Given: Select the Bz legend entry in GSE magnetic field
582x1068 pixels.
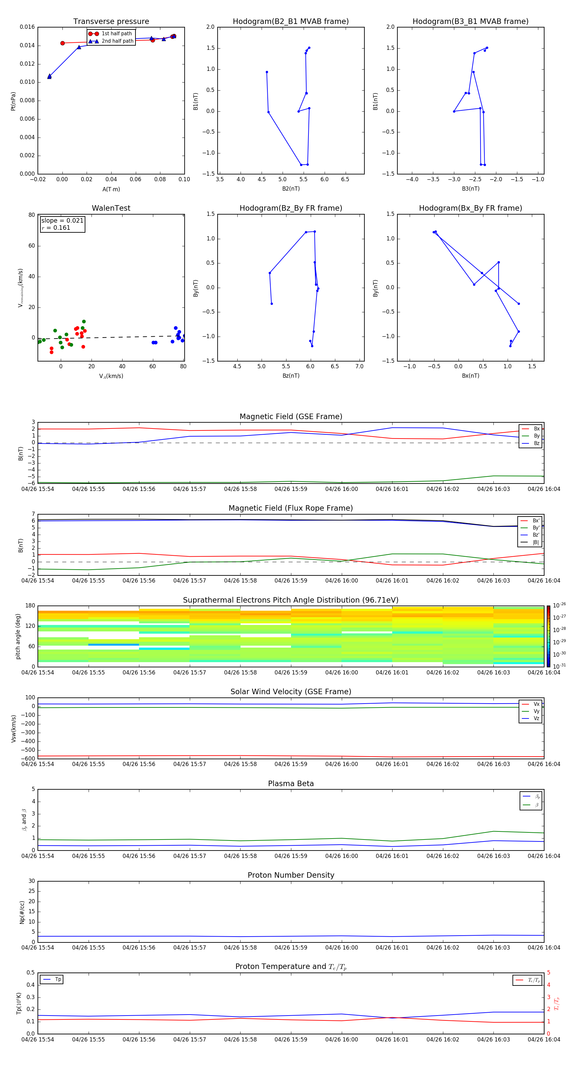Looking at the screenshot, I should point(531,444).
